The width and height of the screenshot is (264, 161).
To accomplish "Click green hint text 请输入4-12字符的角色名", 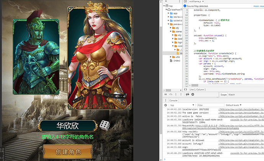I will point(67,137).
